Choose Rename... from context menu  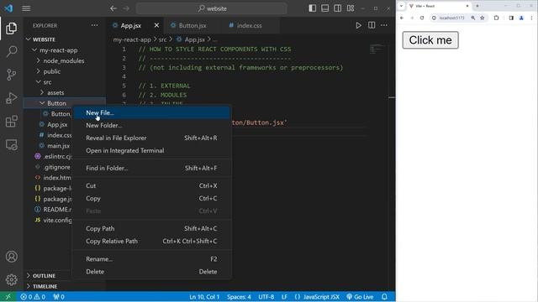click(151, 259)
